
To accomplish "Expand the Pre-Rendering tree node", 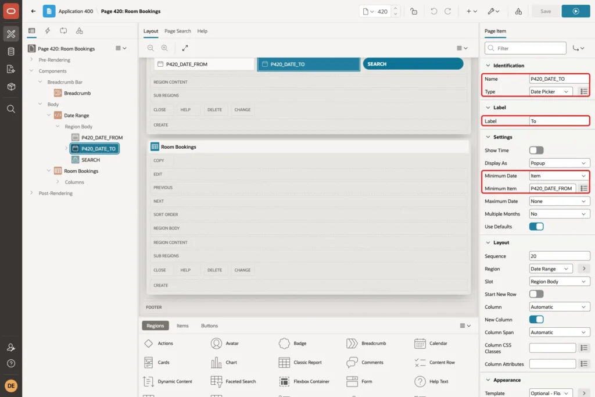I will [31, 60].
